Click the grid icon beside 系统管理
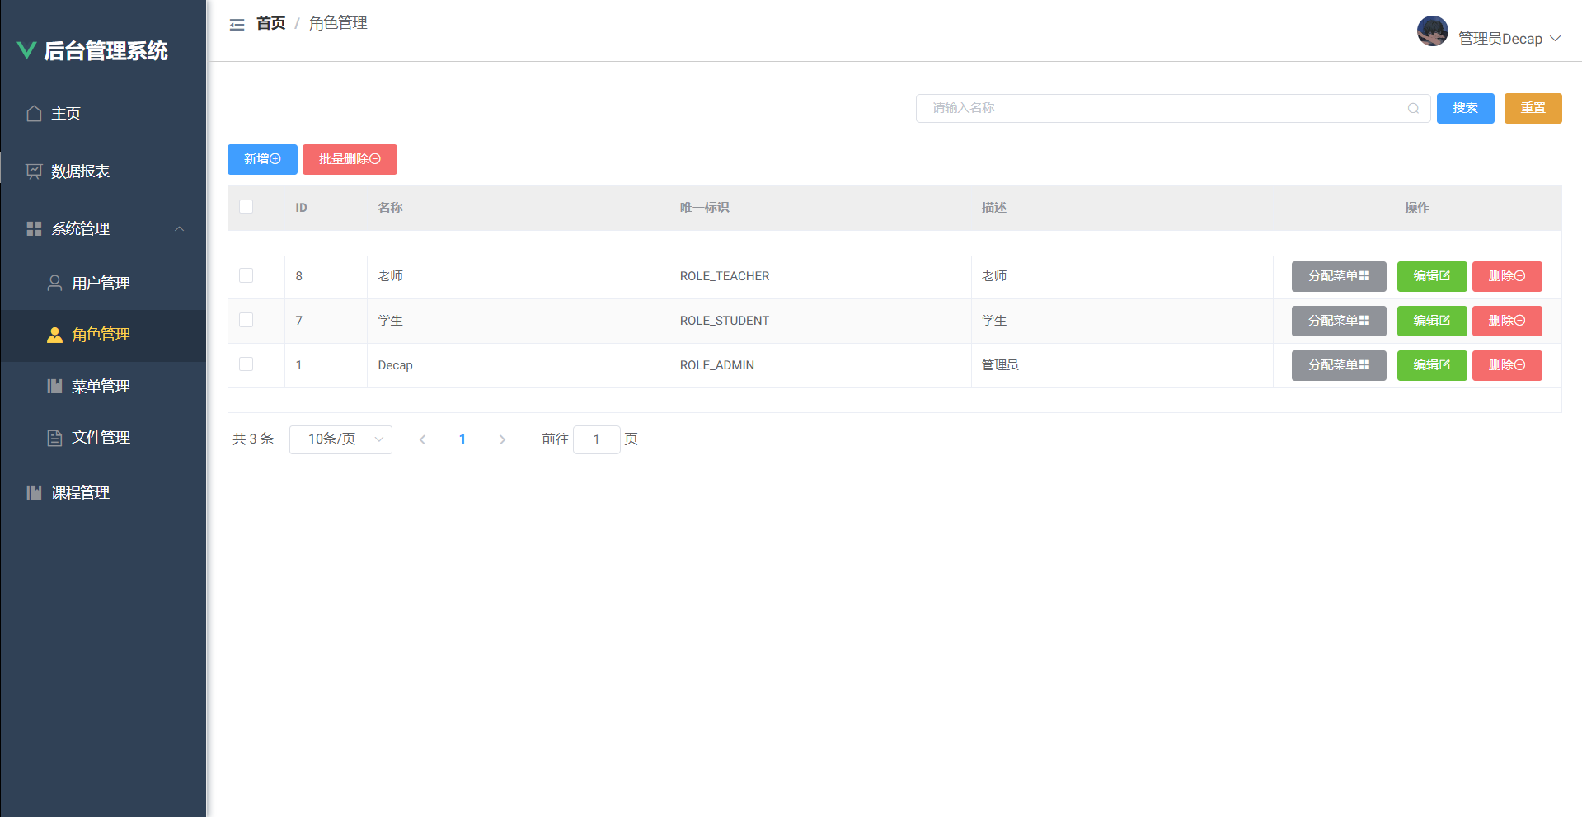Image resolution: width=1582 pixels, height=817 pixels. [34, 228]
